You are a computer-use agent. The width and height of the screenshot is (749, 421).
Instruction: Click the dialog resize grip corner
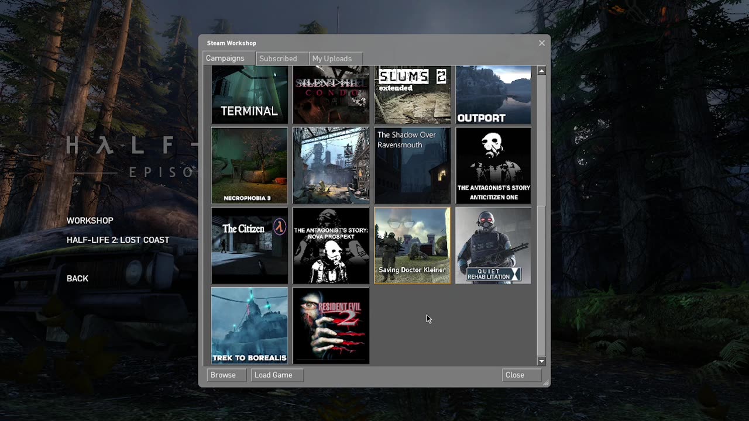pos(547,383)
